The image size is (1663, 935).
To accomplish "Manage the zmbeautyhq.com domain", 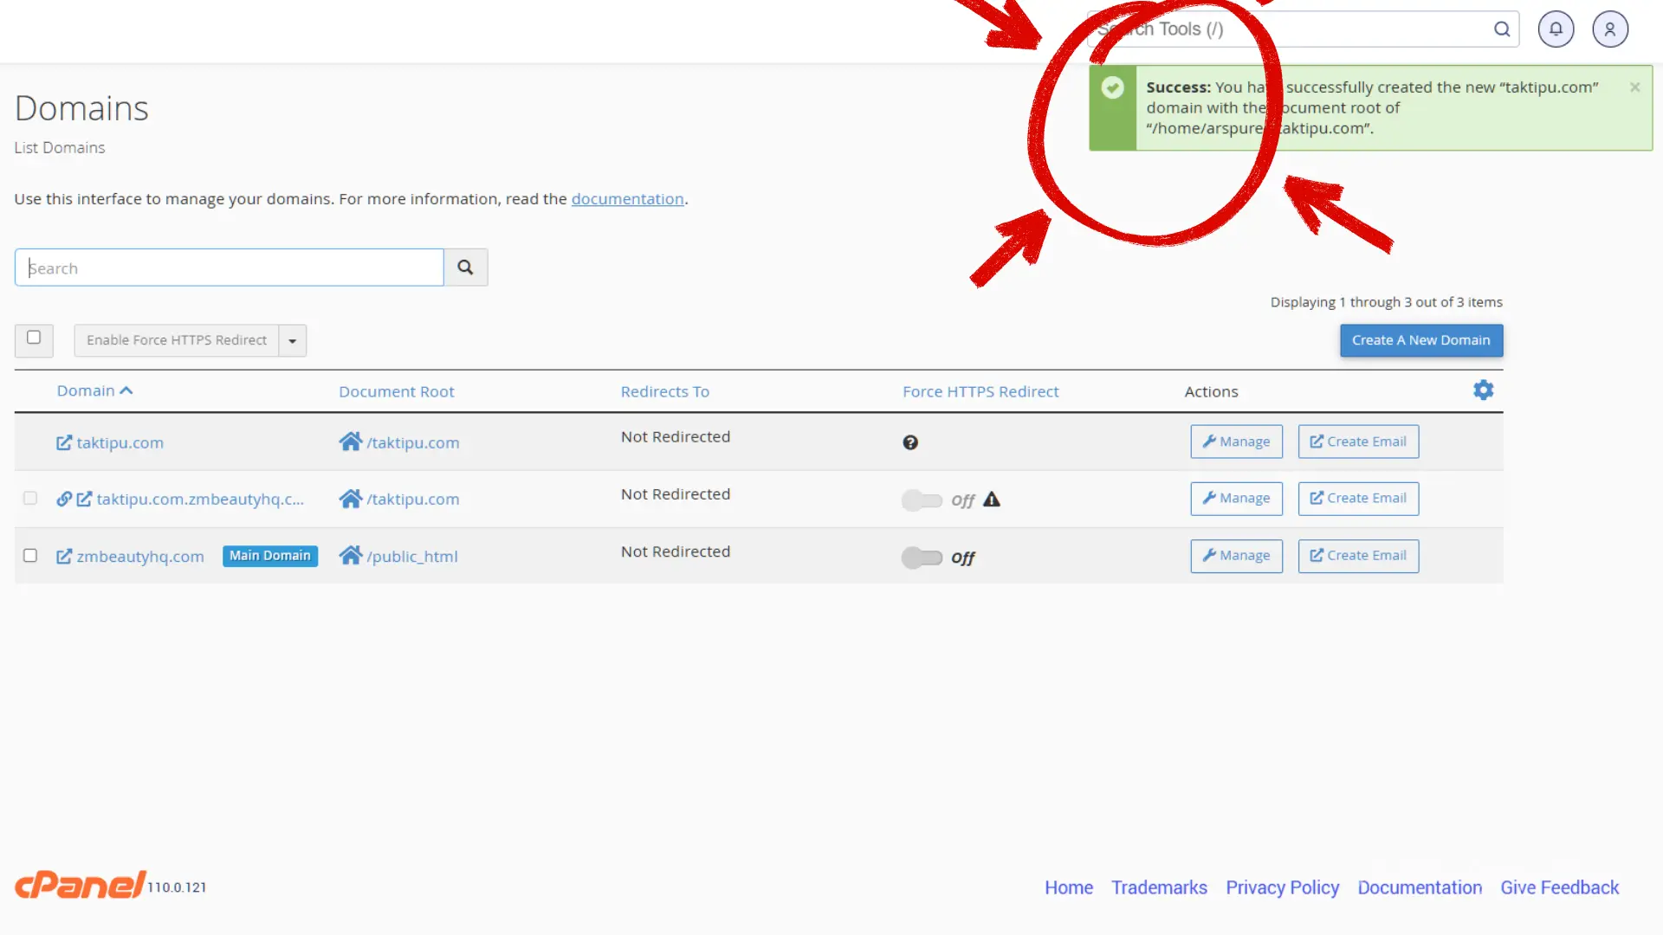I will coord(1236,556).
